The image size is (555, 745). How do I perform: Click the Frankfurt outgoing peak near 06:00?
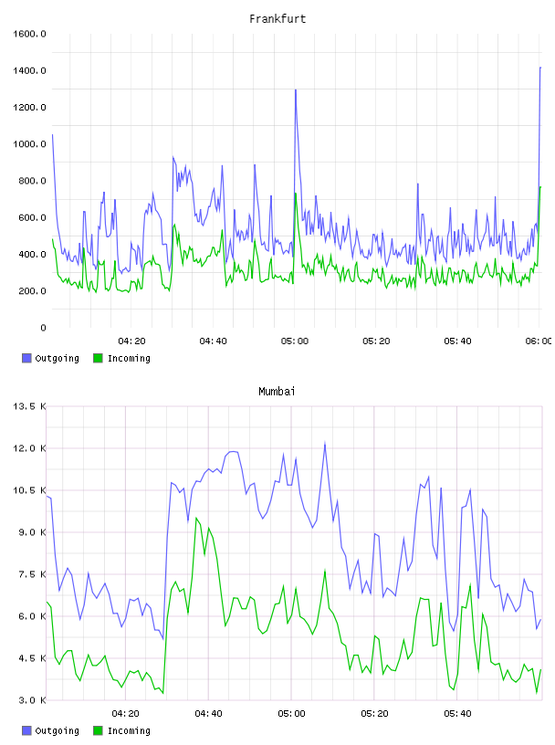tap(540, 68)
